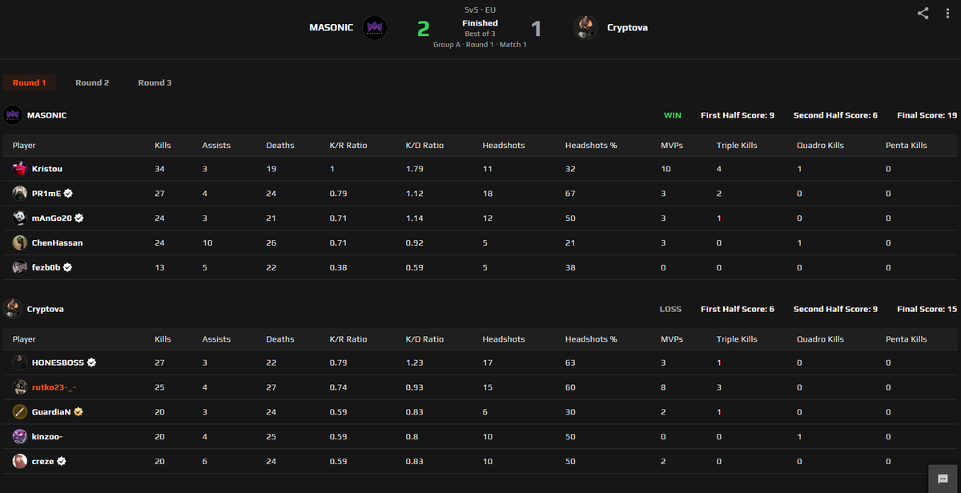
Task: Open Kristou's player profile
Action: (x=46, y=169)
